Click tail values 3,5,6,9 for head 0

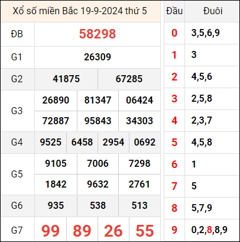pyautogui.click(x=205, y=33)
